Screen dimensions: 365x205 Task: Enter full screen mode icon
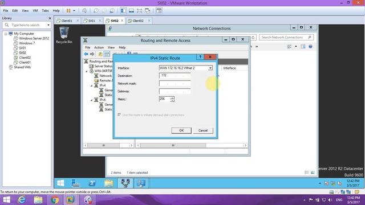(139, 11)
